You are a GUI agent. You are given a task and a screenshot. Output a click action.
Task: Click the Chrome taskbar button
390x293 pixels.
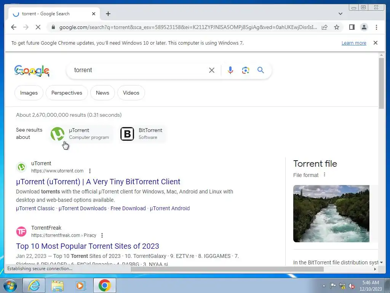(x=105, y=285)
